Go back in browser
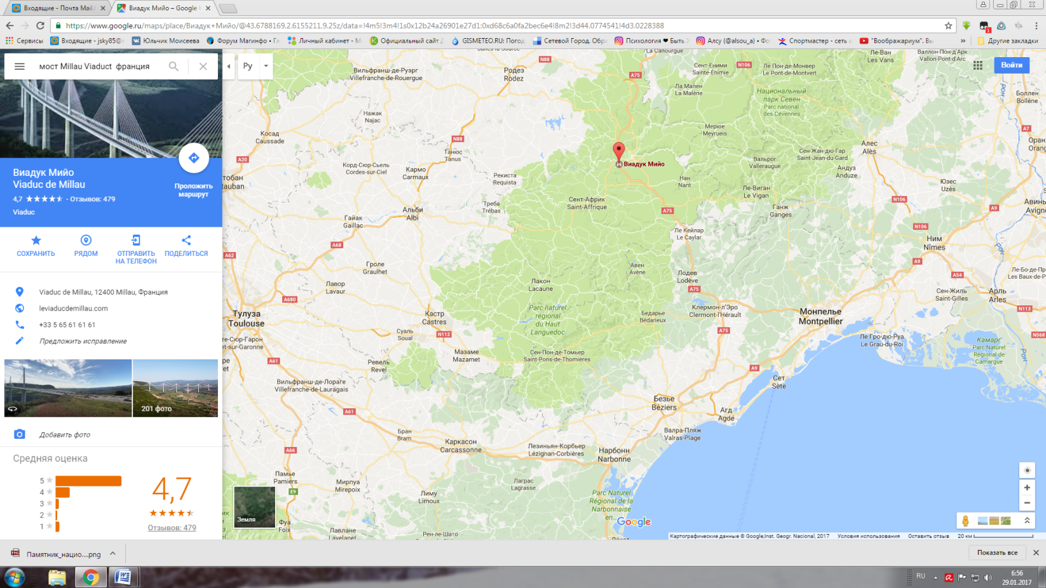The width and height of the screenshot is (1046, 588). tap(10, 25)
